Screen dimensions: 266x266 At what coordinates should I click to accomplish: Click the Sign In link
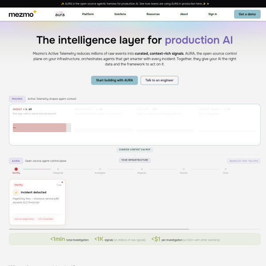(212, 14)
